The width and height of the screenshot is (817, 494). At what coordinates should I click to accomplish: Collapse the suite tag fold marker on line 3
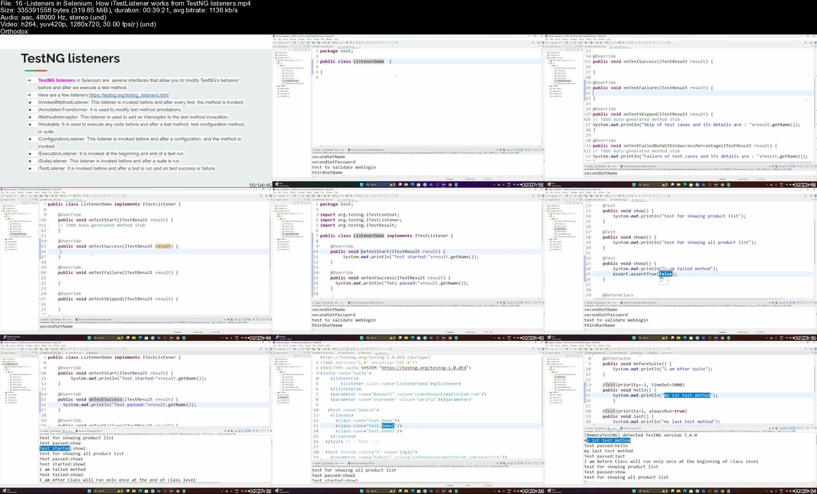click(x=319, y=373)
